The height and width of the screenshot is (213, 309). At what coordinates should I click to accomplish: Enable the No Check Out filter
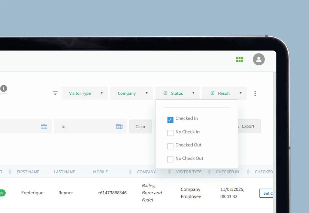(x=170, y=159)
